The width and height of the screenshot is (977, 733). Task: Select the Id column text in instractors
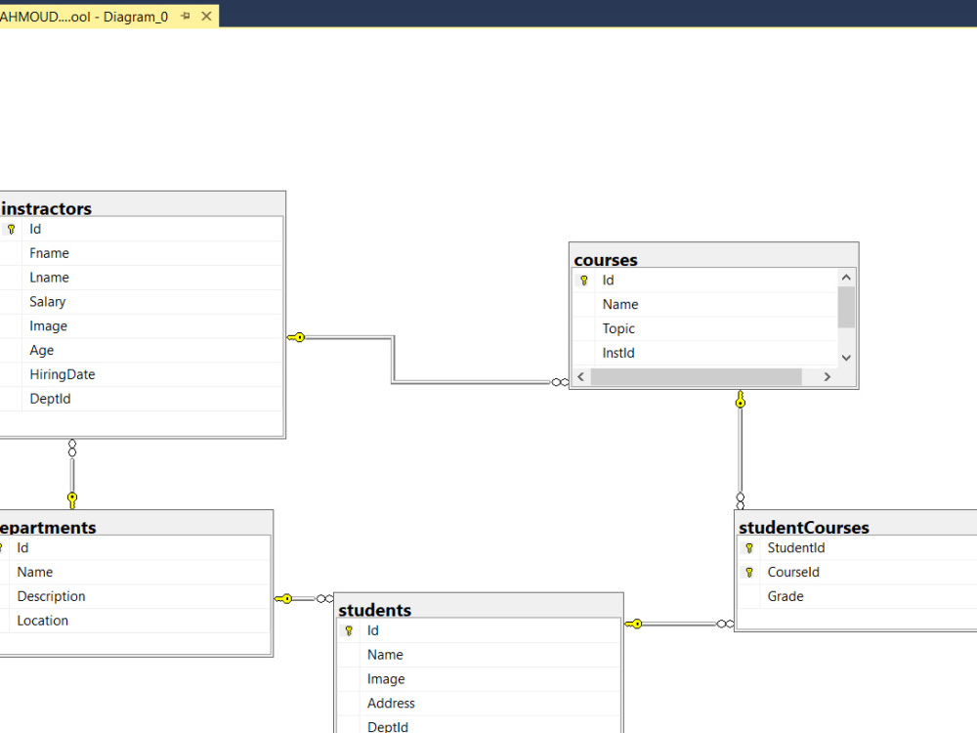coord(35,229)
